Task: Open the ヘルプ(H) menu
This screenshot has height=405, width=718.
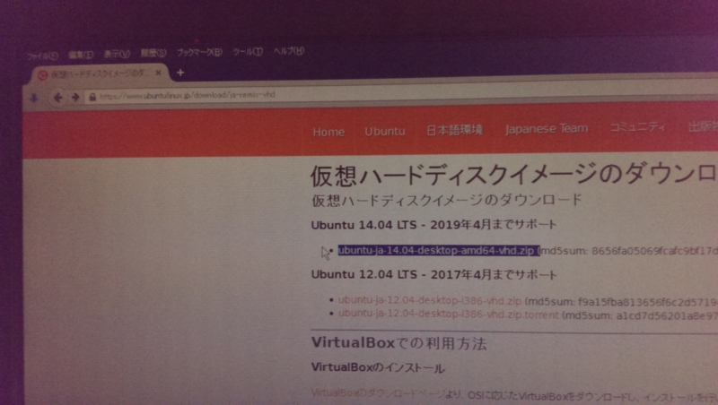Action: 288,51
